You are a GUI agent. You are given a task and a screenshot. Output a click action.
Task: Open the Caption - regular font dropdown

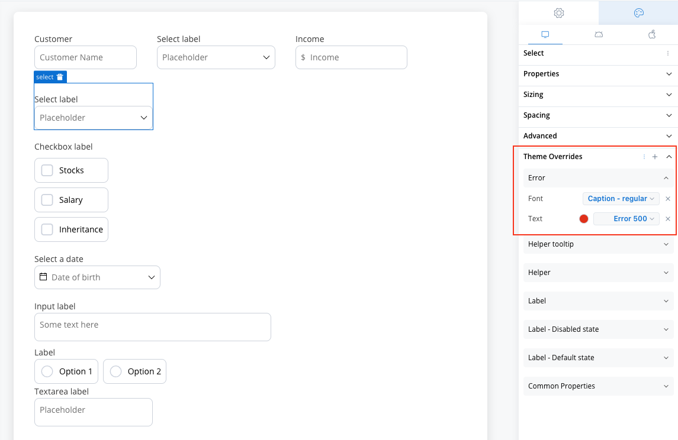(x=621, y=199)
